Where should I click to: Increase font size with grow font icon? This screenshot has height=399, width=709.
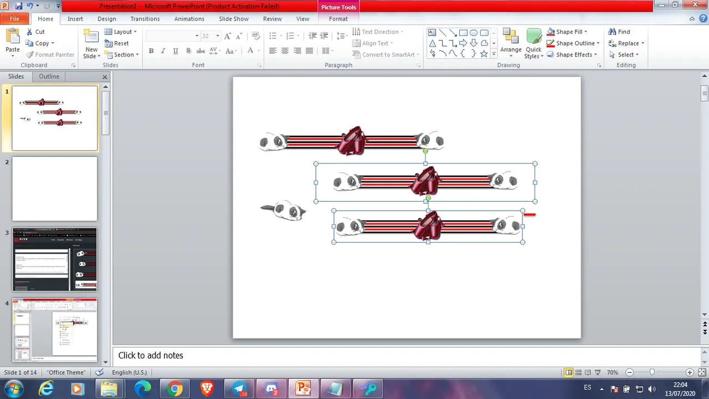228,35
